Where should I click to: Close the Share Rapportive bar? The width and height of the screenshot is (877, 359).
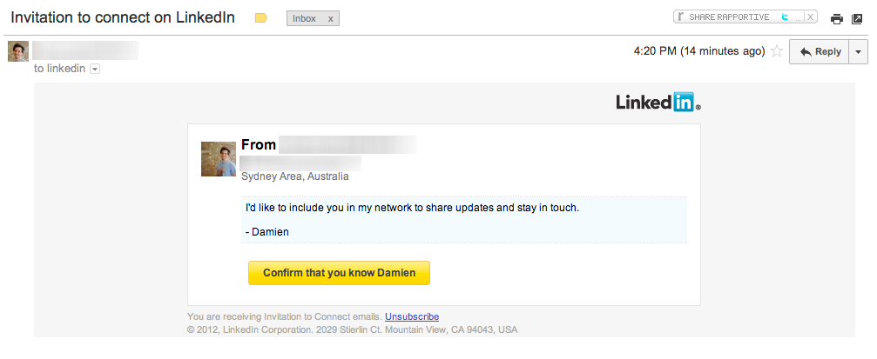pos(811,17)
